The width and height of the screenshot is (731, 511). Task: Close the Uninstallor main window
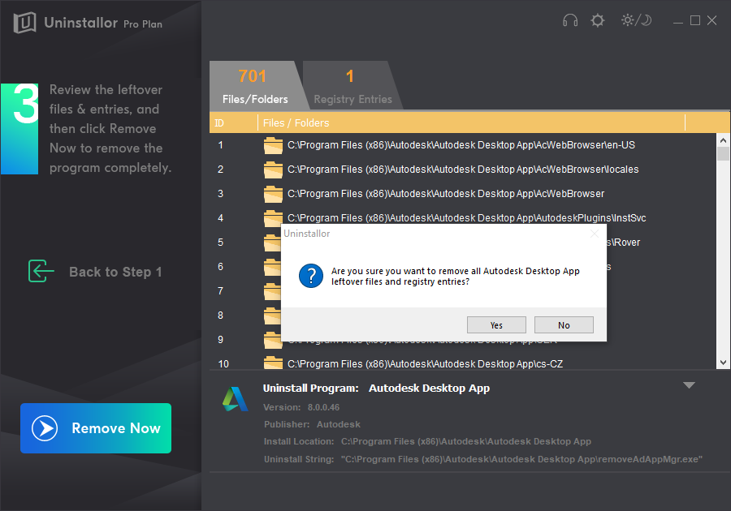pyautogui.click(x=712, y=20)
